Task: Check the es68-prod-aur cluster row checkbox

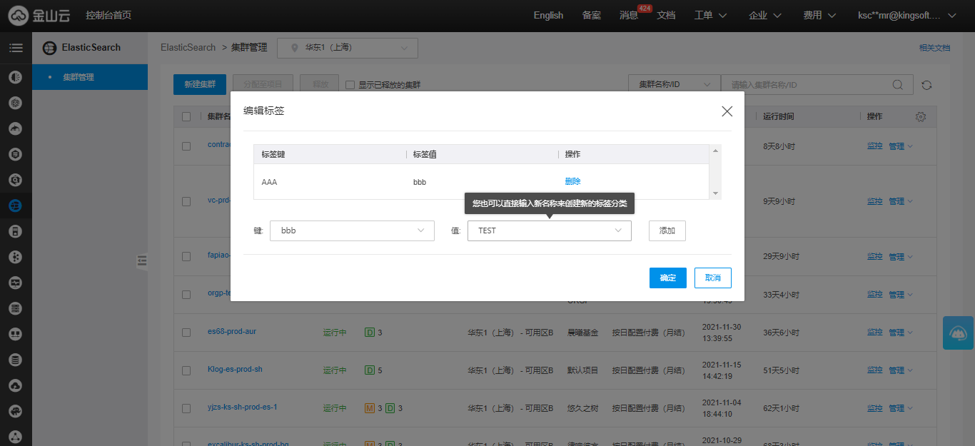Action: [186, 333]
